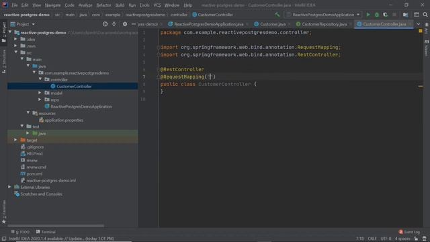Switch to ReactivePostgresDemoApplication.java tab

pyautogui.click(x=208, y=24)
